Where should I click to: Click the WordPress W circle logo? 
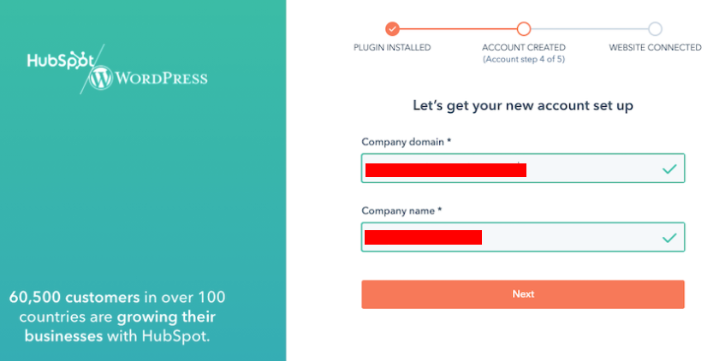pyautogui.click(x=101, y=80)
